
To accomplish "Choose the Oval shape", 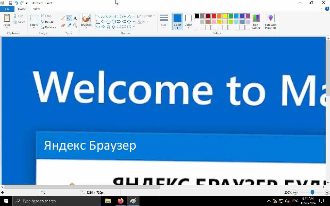I will coord(108,16).
